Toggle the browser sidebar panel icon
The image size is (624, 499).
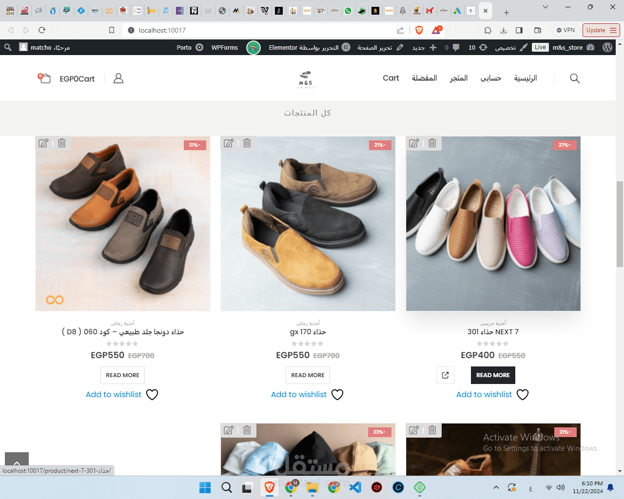519,30
